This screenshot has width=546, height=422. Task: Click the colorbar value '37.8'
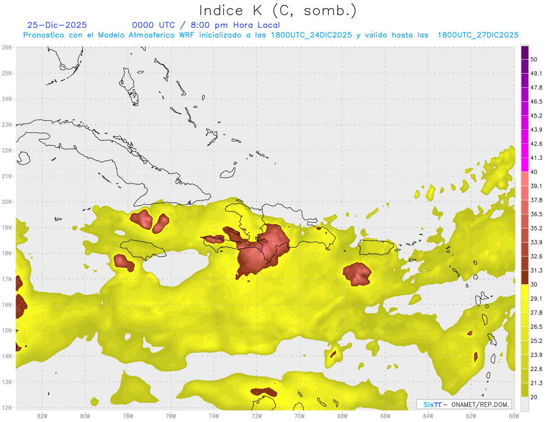click(536, 200)
